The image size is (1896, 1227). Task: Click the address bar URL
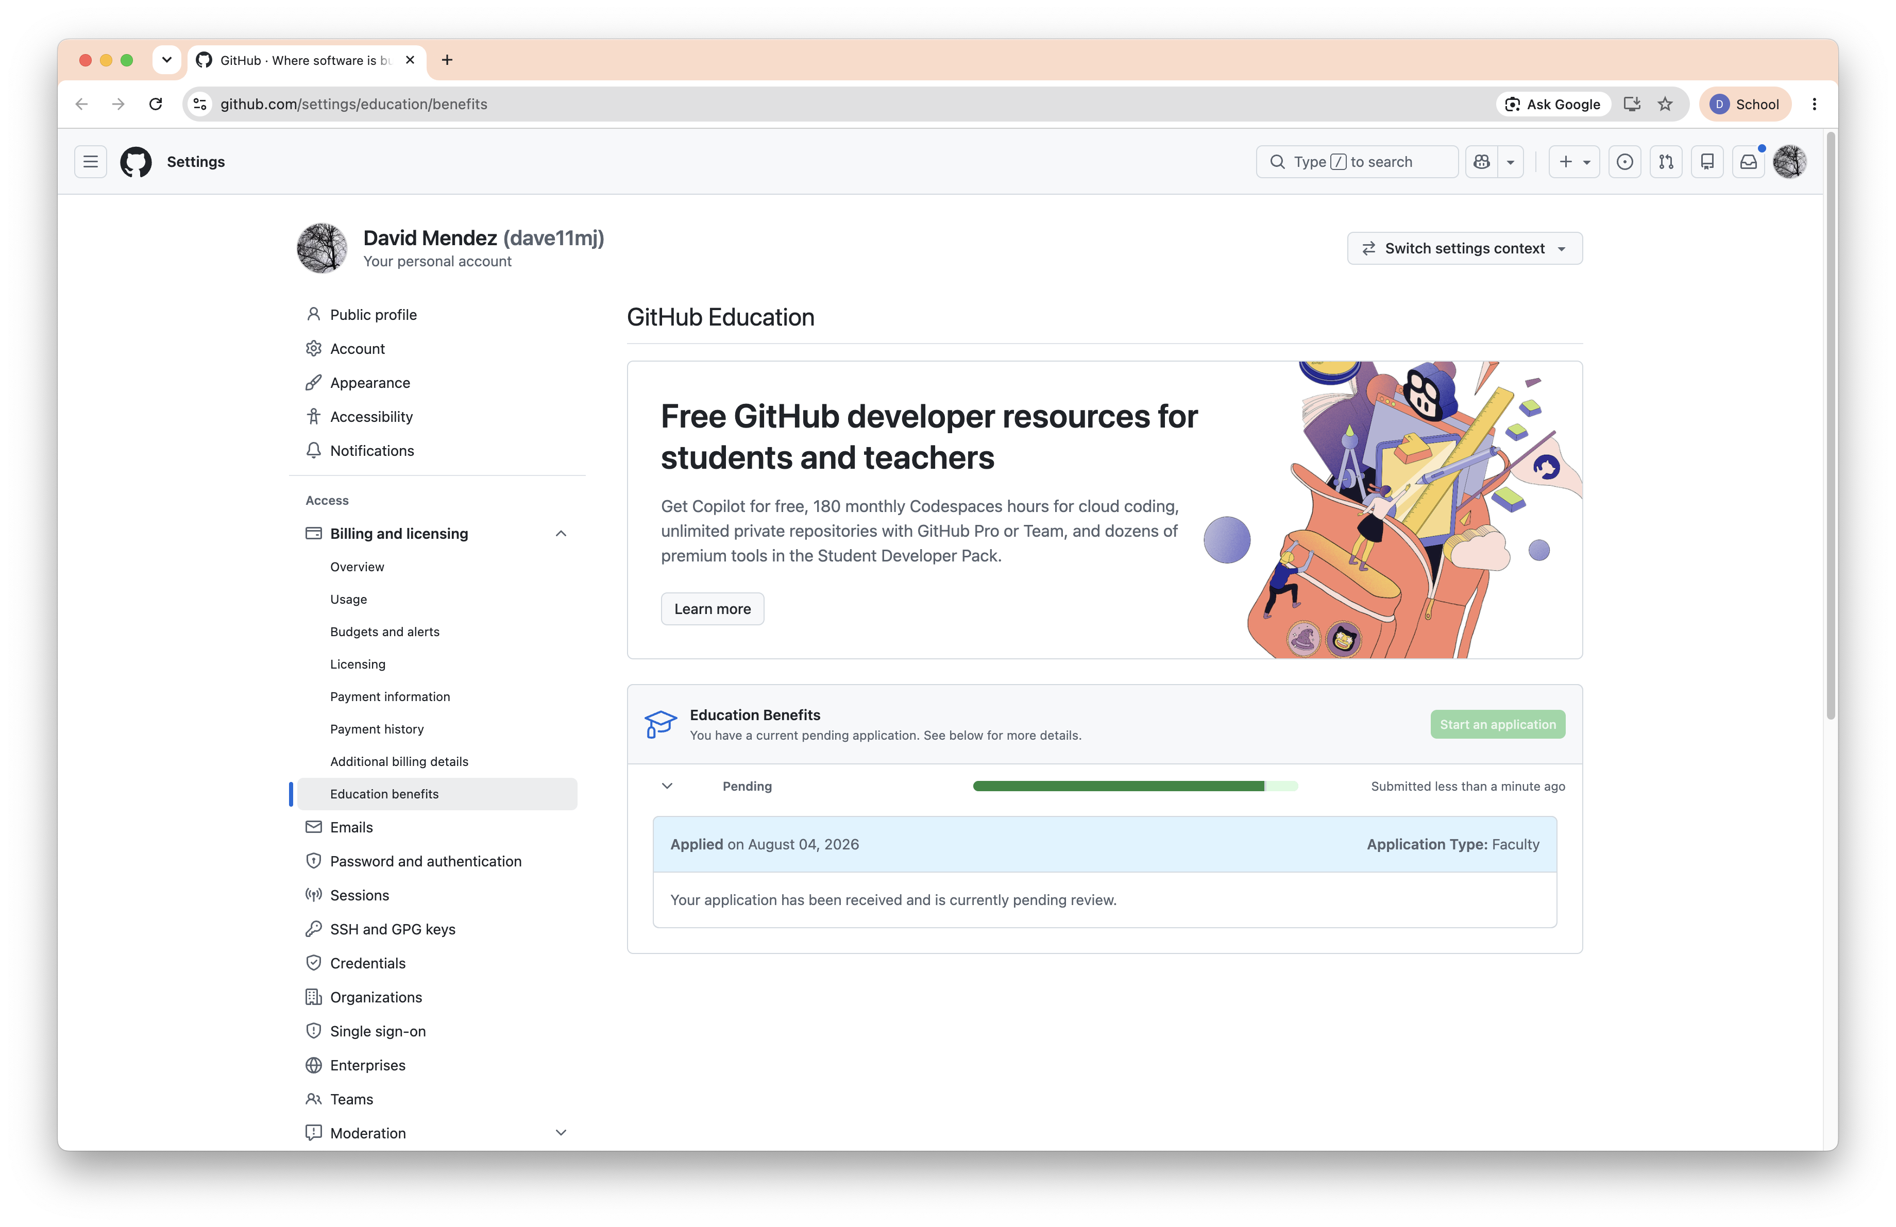click(x=354, y=104)
